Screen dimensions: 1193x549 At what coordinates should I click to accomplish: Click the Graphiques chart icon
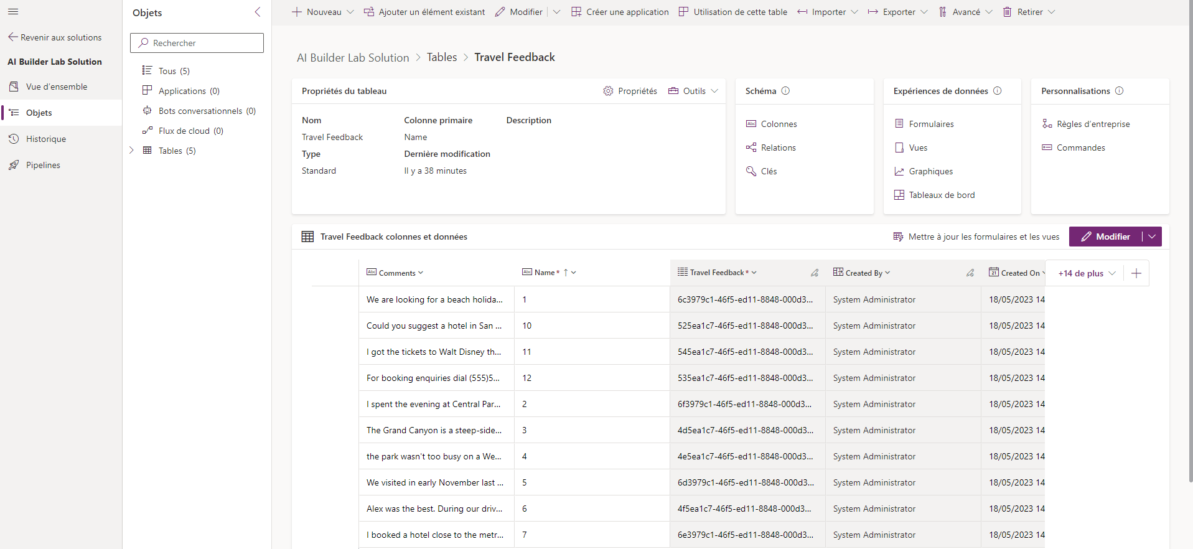tap(899, 171)
